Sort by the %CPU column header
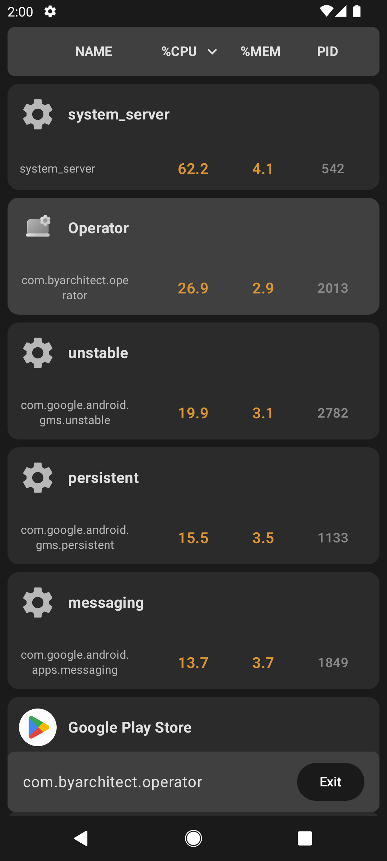This screenshot has height=861, width=387. click(179, 51)
